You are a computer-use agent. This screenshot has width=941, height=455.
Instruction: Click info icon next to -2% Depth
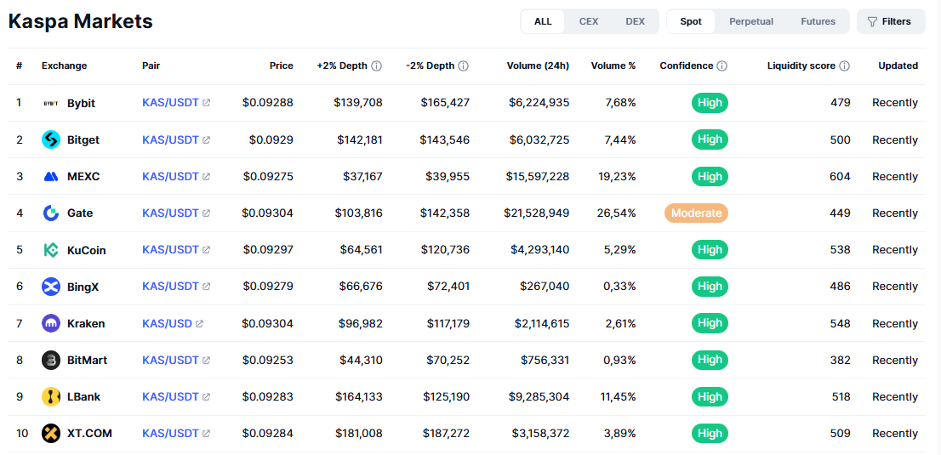(464, 66)
